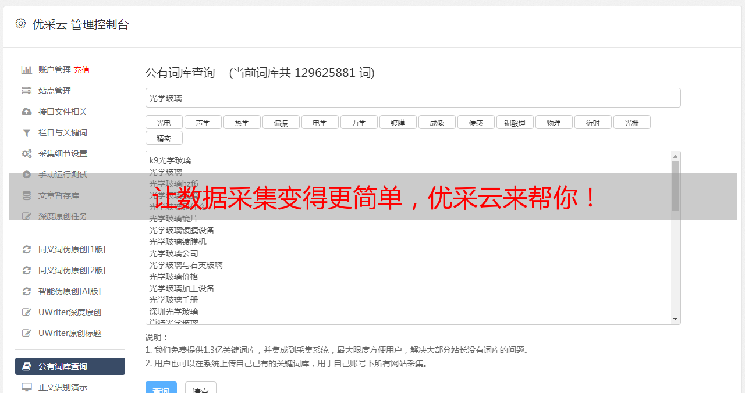Click the 成像 tag button
Image resolution: width=745 pixels, height=393 pixels.
click(437, 122)
